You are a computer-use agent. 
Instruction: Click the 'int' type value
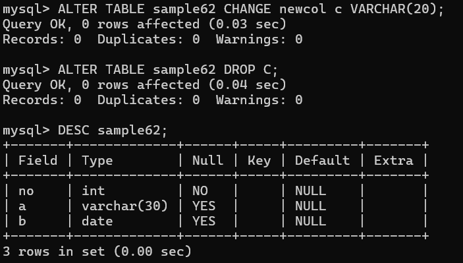pos(94,190)
